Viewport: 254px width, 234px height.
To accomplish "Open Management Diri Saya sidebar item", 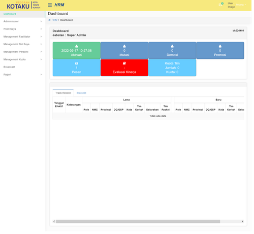I will click(23, 45).
